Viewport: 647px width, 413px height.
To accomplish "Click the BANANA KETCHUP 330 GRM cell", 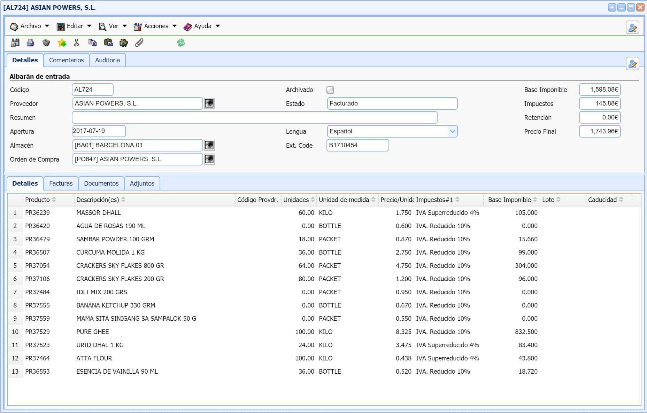I will point(116,305).
